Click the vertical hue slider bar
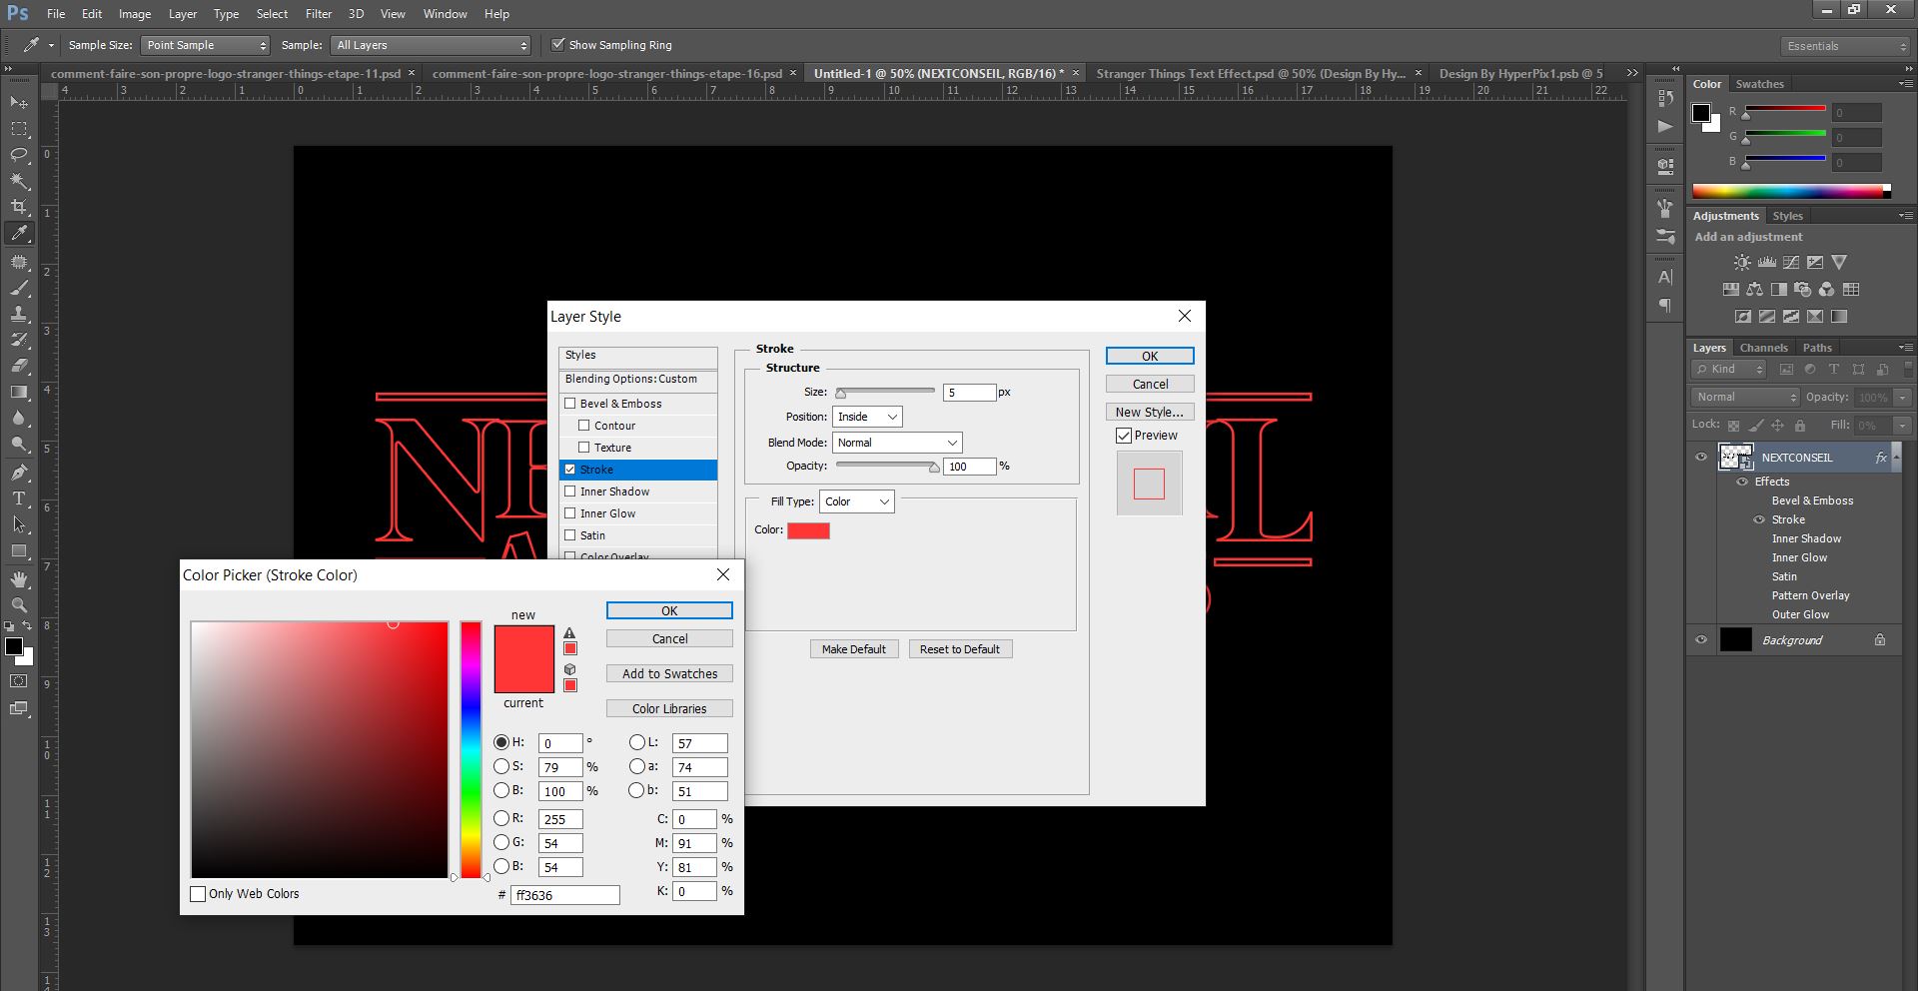The height and width of the screenshot is (991, 1918). [x=471, y=749]
